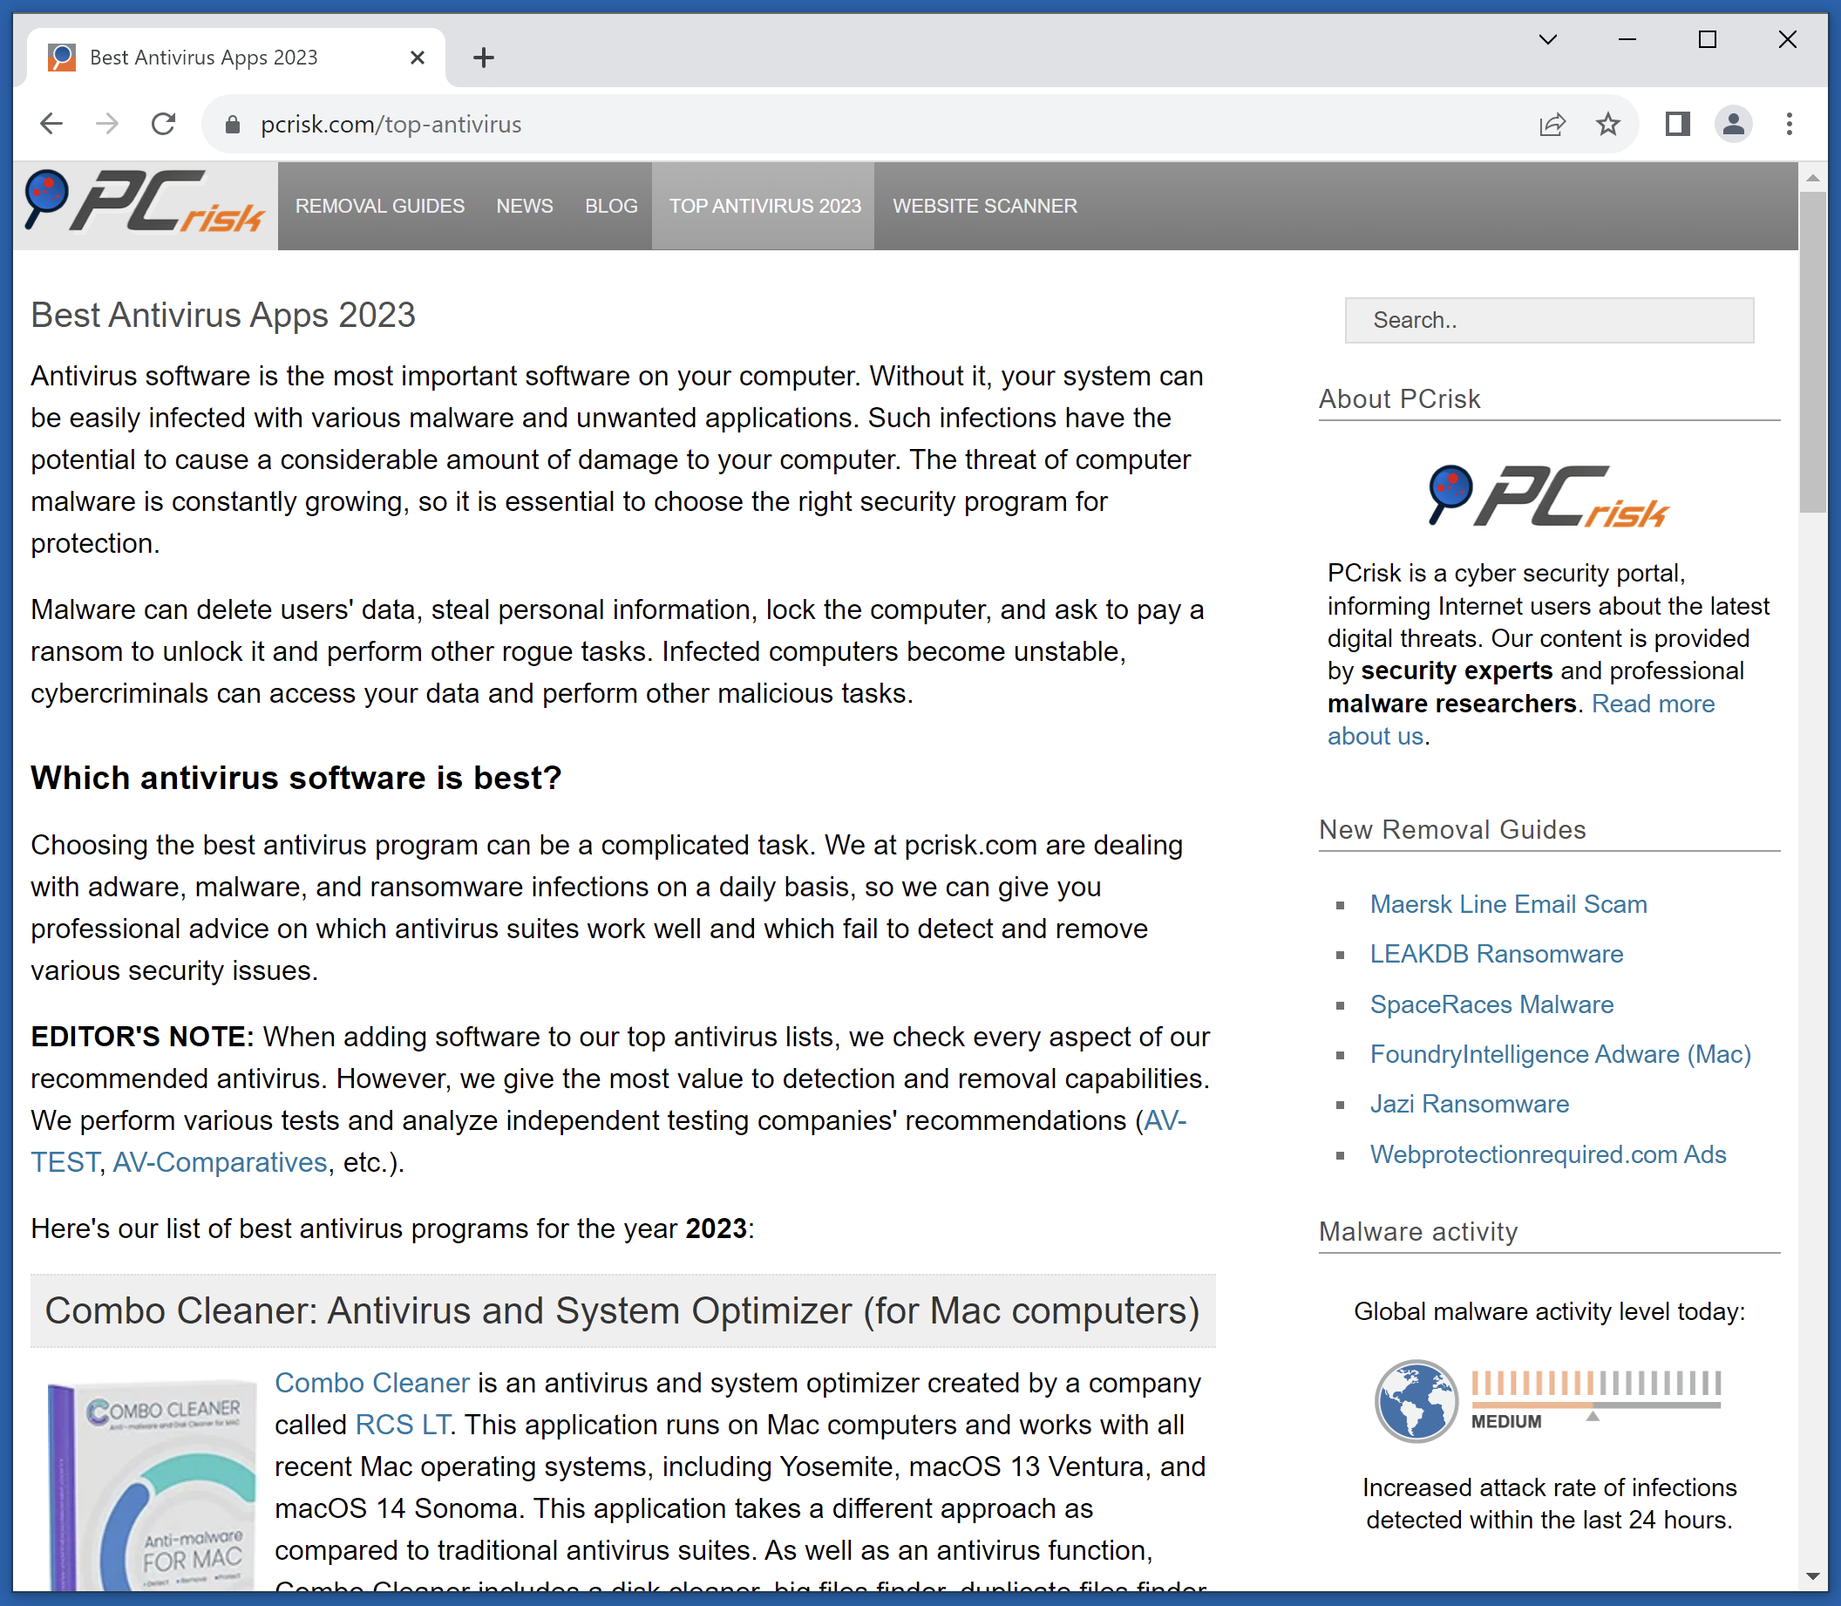Bookmark this page with the star

[x=1608, y=124]
